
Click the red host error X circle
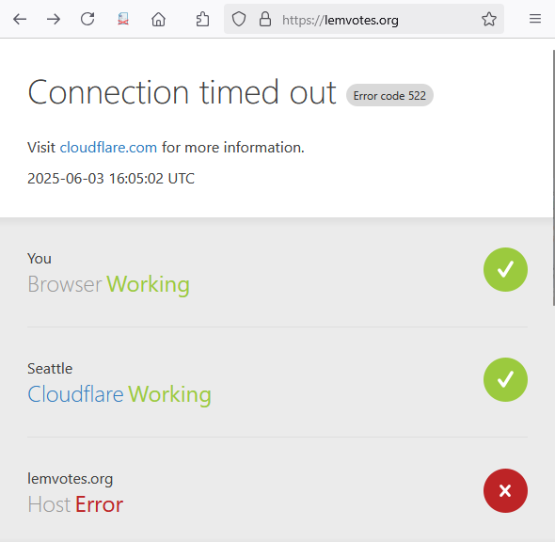point(505,490)
